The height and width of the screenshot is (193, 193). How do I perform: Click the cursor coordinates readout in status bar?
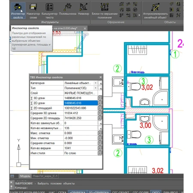tap(27, 192)
